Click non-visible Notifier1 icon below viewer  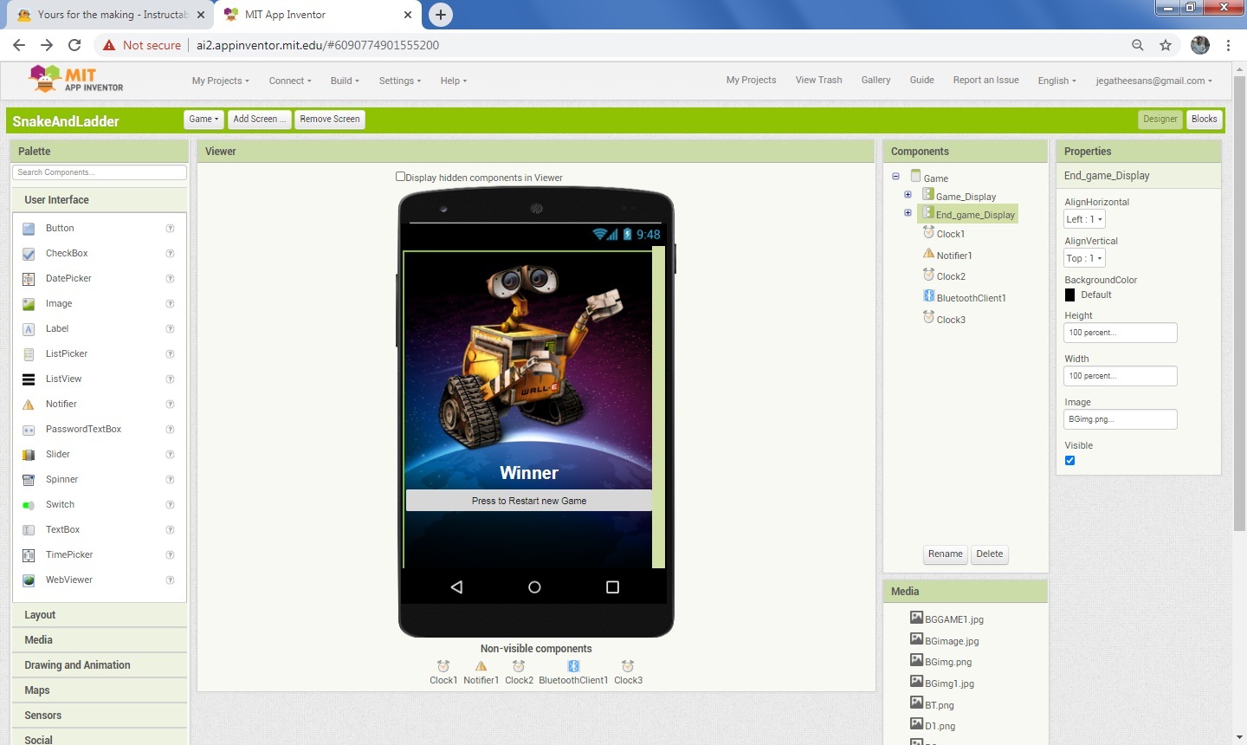[x=481, y=666]
